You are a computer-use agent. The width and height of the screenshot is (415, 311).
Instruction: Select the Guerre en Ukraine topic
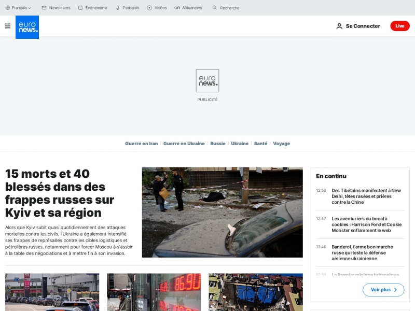(x=184, y=144)
